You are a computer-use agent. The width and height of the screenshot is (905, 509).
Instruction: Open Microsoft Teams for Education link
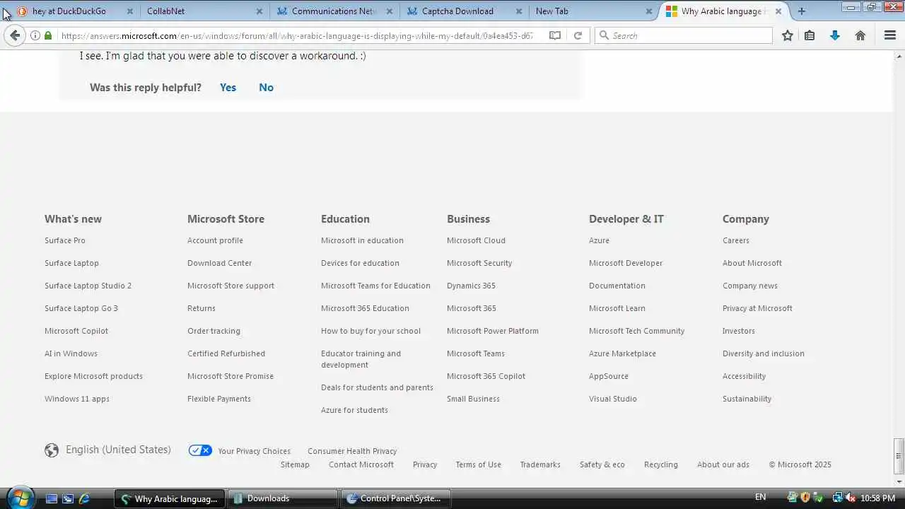coord(375,286)
